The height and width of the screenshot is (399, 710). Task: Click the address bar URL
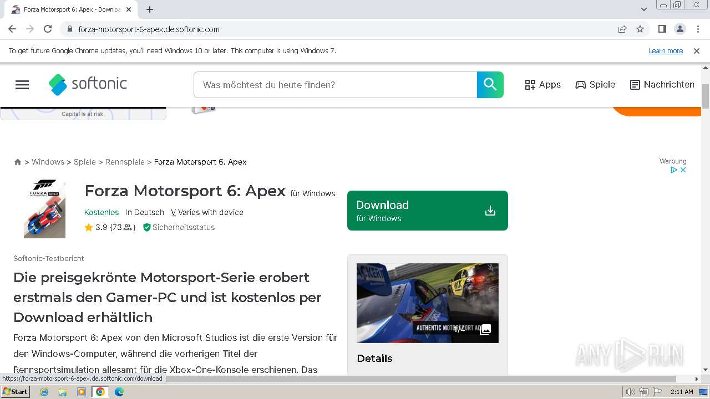149,29
